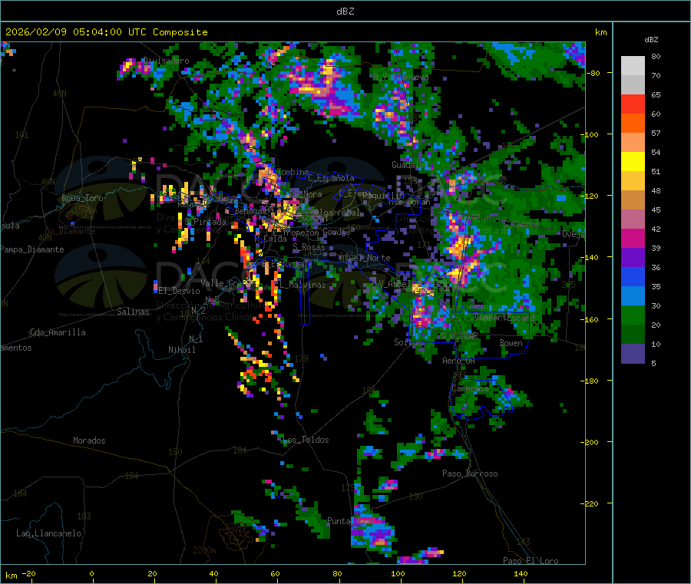This screenshot has height=584, width=691.
Task: Click the S_Rosas map label
Action: point(309,247)
